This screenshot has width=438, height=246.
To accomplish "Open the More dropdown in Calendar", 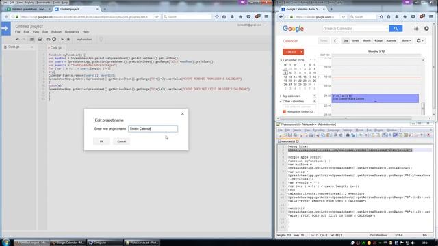I will tap(406, 41).
